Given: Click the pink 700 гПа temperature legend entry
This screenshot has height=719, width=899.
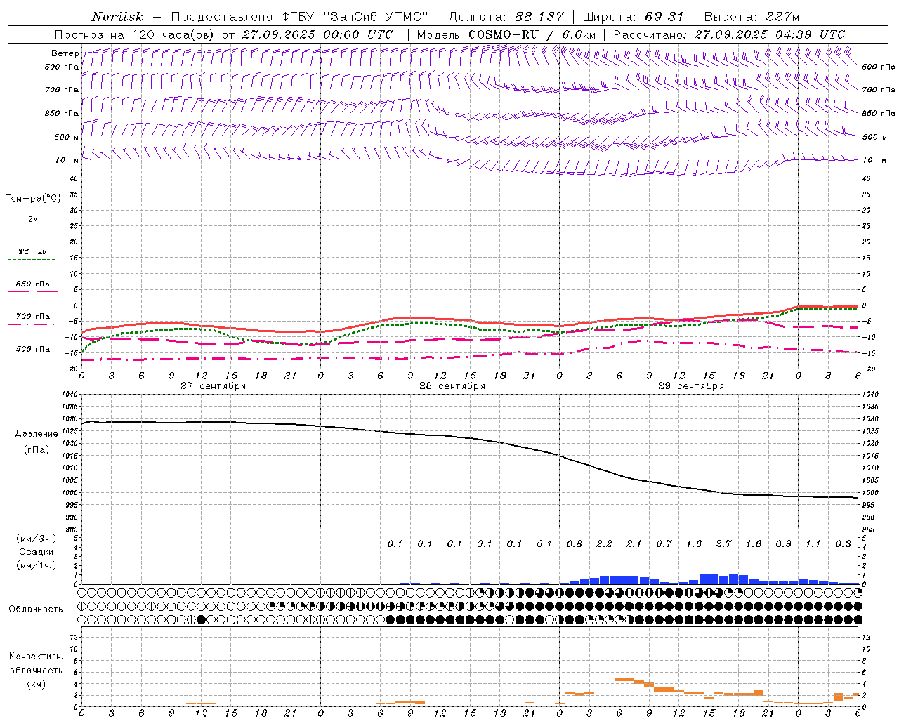Looking at the screenshot, I should (x=32, y=317).
